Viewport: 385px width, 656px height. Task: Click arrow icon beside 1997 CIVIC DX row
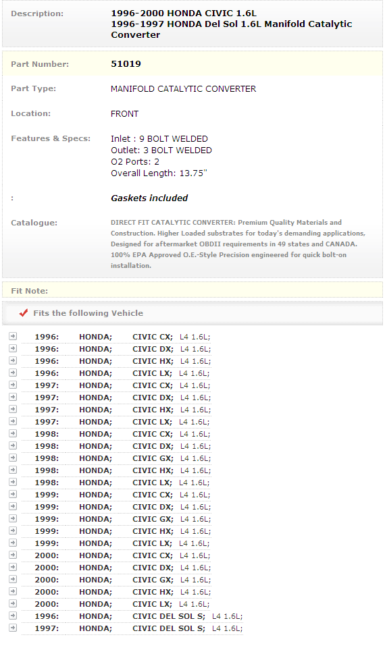(13, 397)
